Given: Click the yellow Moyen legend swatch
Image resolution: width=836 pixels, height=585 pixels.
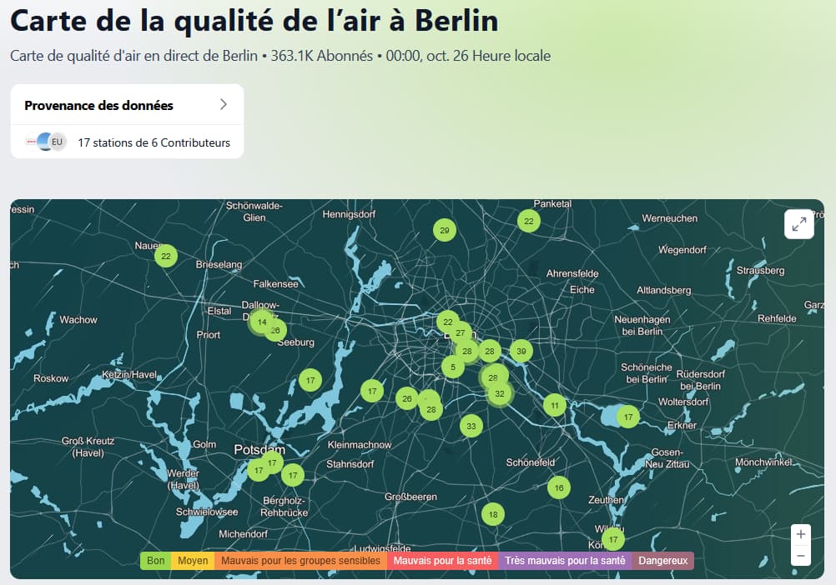Looking at the screenshot, I should point(193,561).
